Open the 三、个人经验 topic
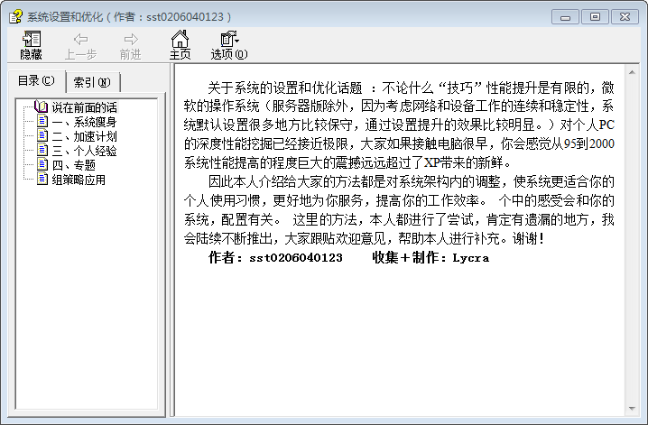The width and height of the screenshot is (648, 425). (84, 151)
